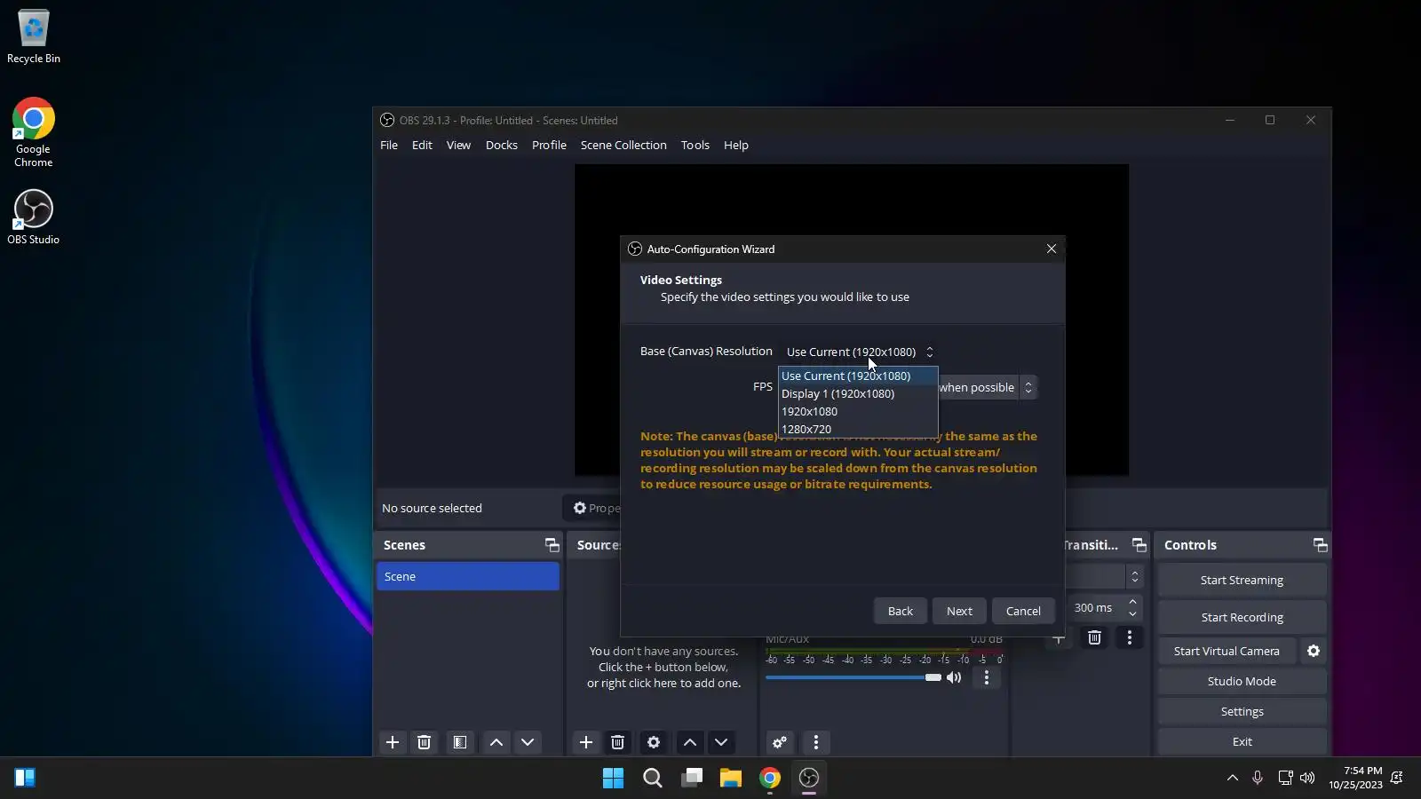Undock the Scene Transitions panel

[1139, 545]
